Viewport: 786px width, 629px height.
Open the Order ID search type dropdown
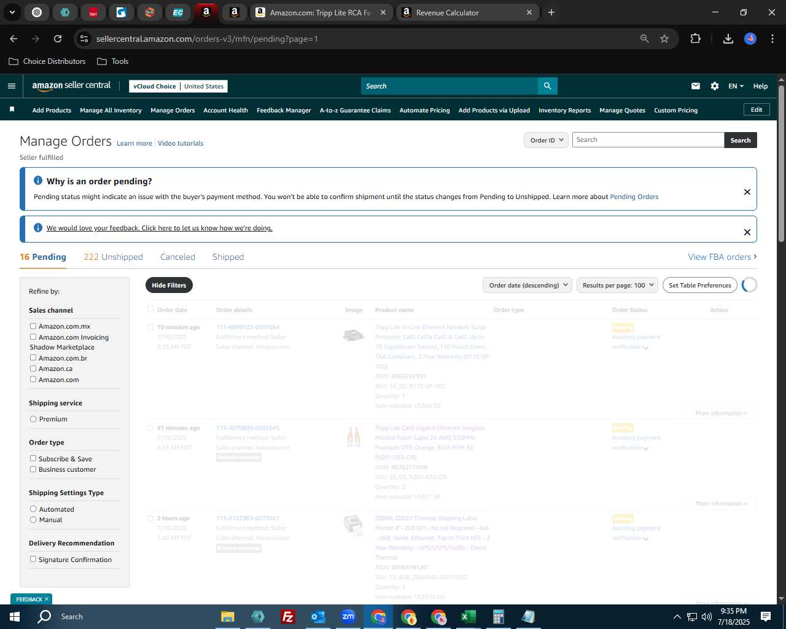[546, 140]
